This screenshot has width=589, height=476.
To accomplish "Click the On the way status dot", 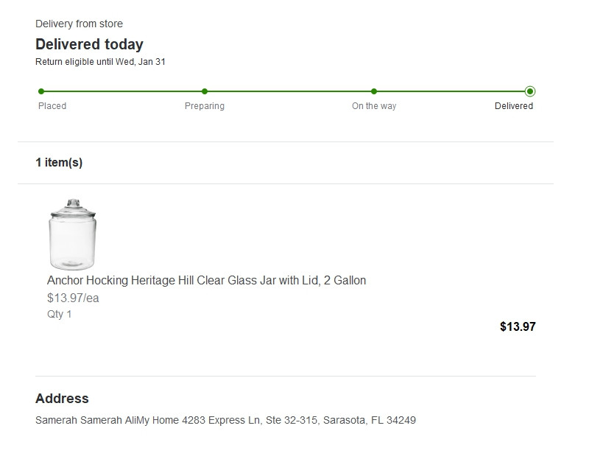I will tap(374, 91).
